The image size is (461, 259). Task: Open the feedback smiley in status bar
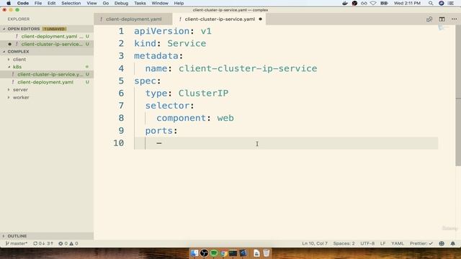click(x=442, y=243)
